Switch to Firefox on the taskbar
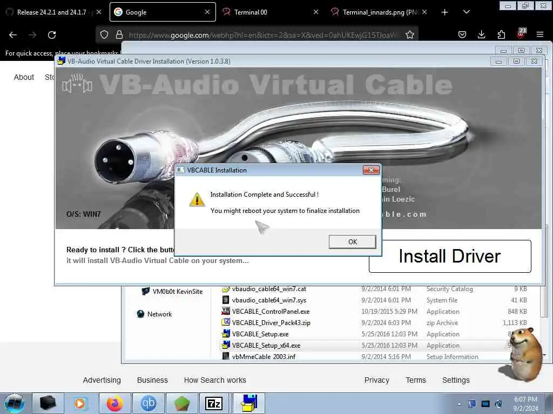Viewport: 553px width, 414px height. 115,403
